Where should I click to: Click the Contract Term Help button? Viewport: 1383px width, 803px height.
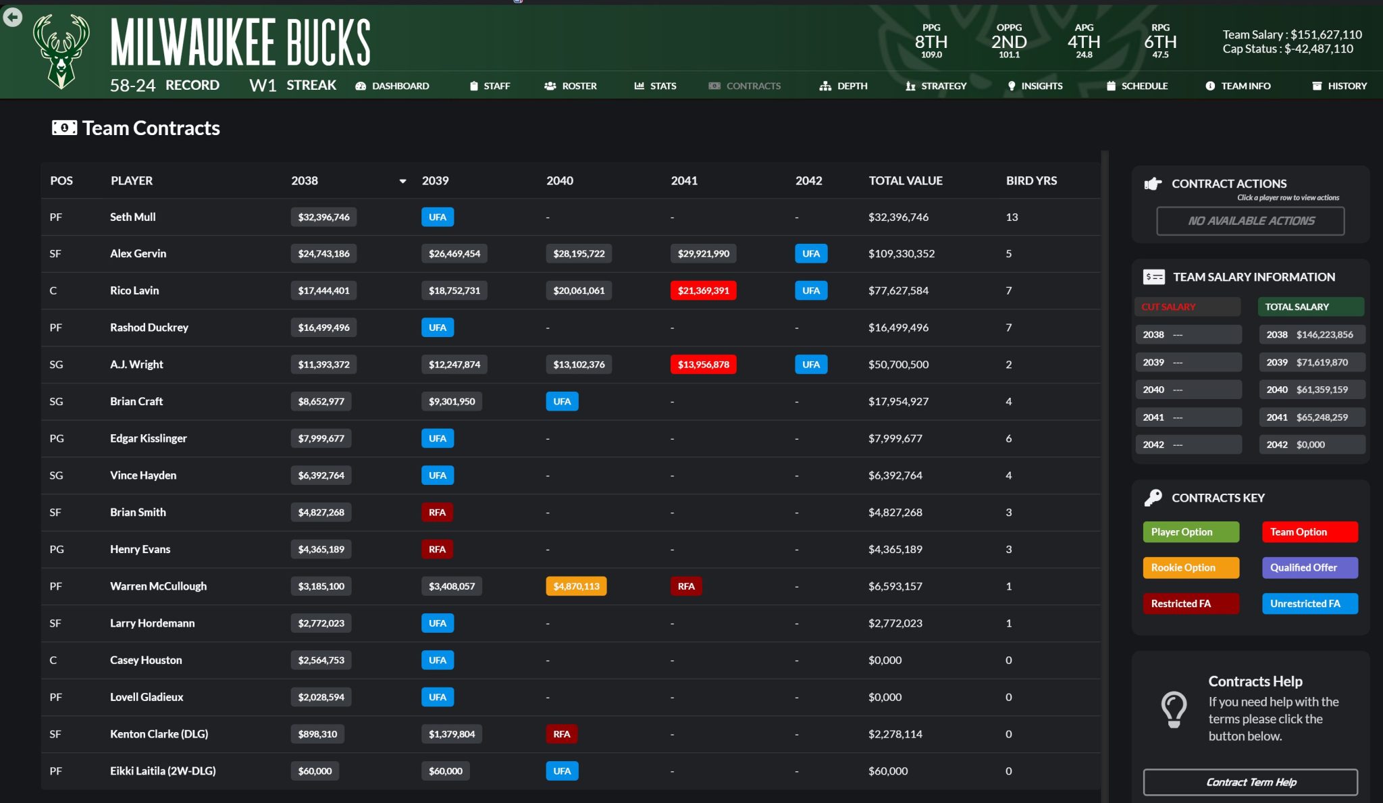tap(1250, 782)
